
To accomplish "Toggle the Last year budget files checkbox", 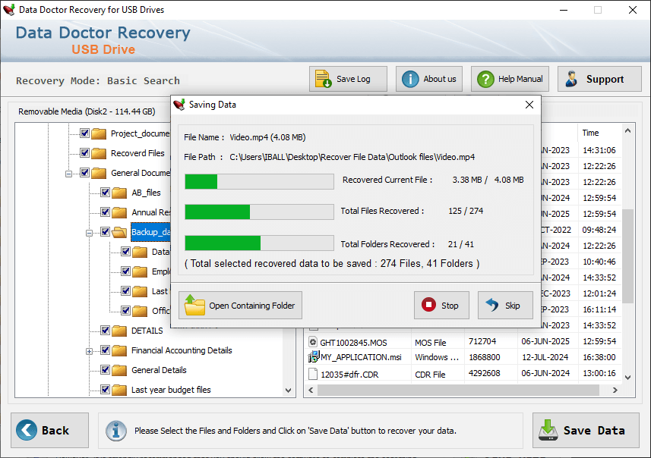I will 105,390.
